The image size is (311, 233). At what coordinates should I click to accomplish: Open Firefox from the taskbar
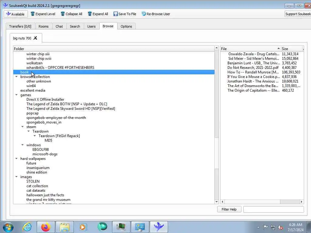click(x=46, y=227)
